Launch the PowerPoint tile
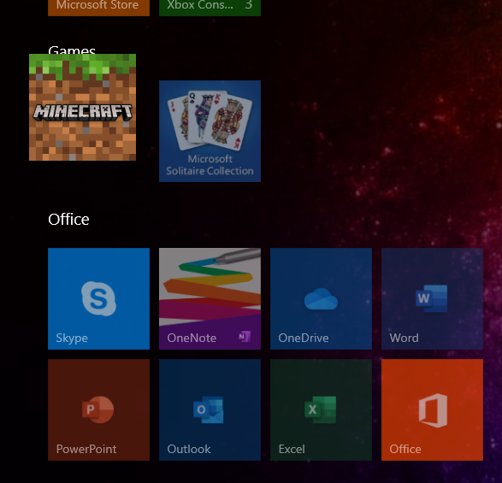 click(98, 409)
